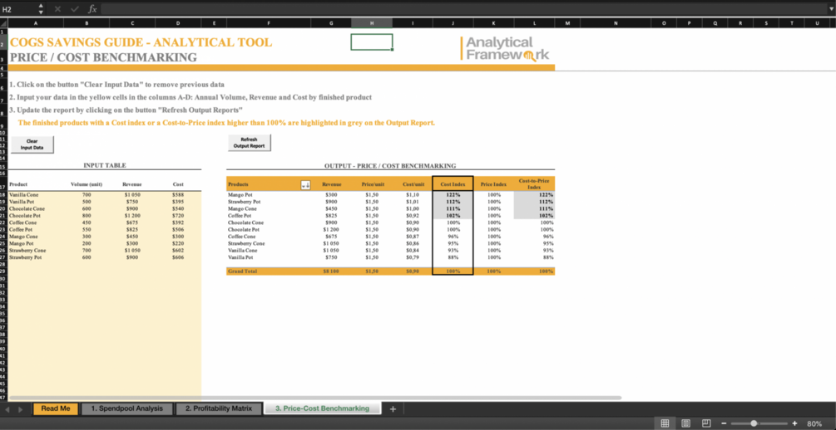This screenshot has width=836, height=430.
Task: Click the horizontal scrollbar of the sheet
Action: coord(315,398)
